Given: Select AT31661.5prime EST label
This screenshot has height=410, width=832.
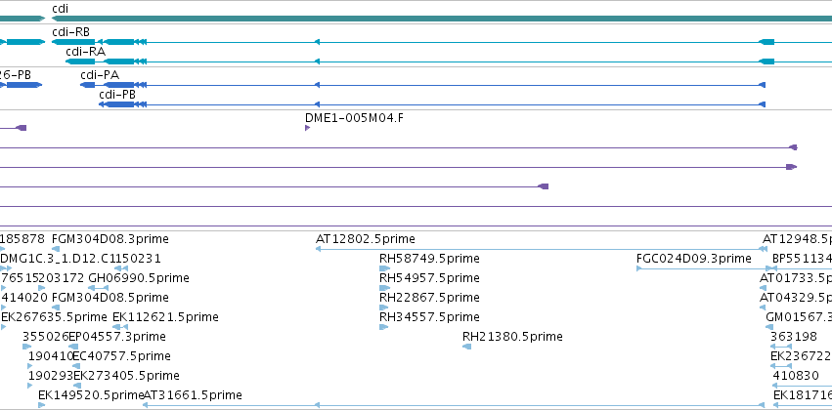Looking at the screenshot, I should [x=194, y=395].
